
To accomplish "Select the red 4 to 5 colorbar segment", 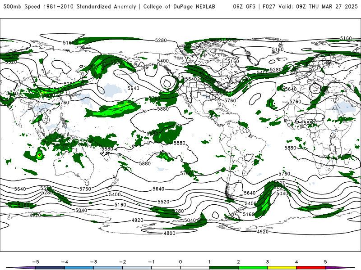I will [311, 268].
